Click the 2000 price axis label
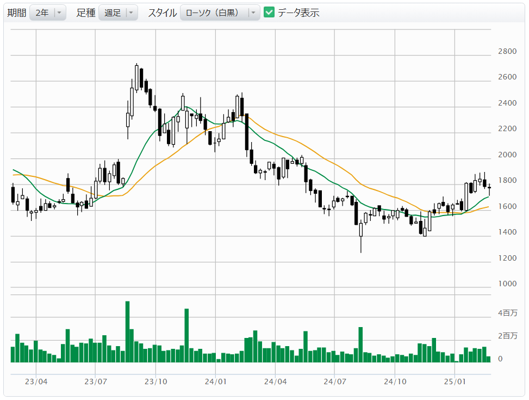This screenshot has width=529, height=400. 507,155
